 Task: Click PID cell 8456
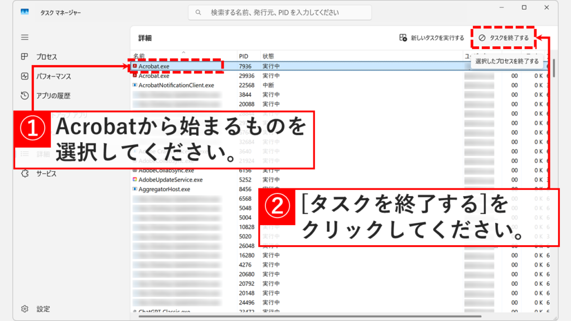[x=245, y=189]
